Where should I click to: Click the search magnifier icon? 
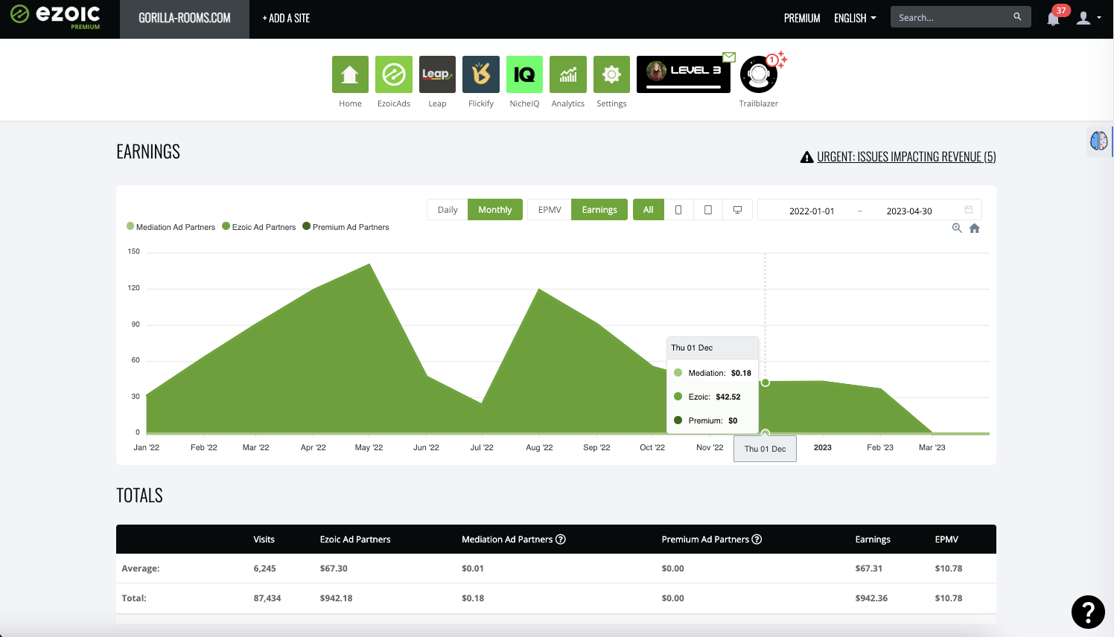tap(1017, 16)
